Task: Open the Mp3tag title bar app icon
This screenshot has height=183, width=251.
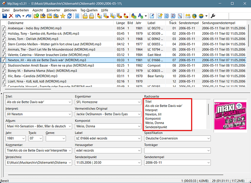Action: [4, 3]
